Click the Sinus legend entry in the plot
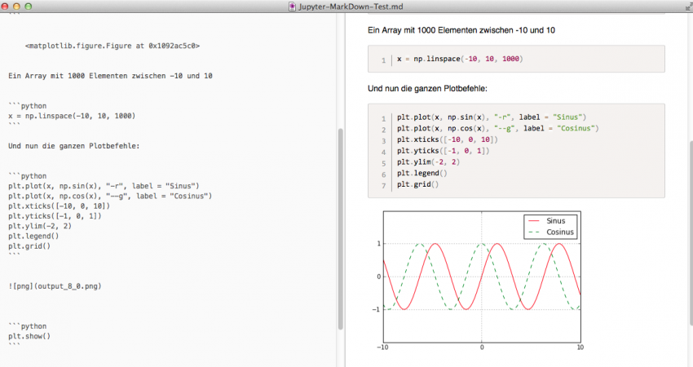 pos(547,221)
